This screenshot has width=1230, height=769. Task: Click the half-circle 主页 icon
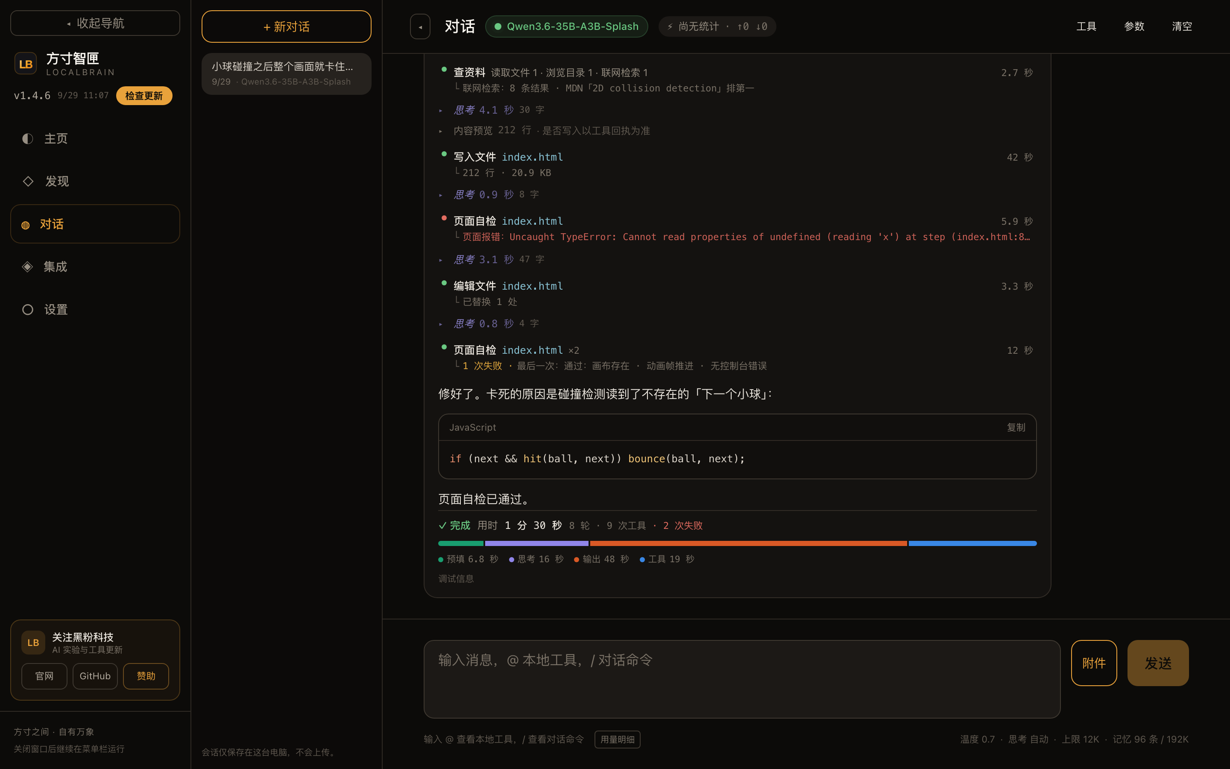pos(27,138)
